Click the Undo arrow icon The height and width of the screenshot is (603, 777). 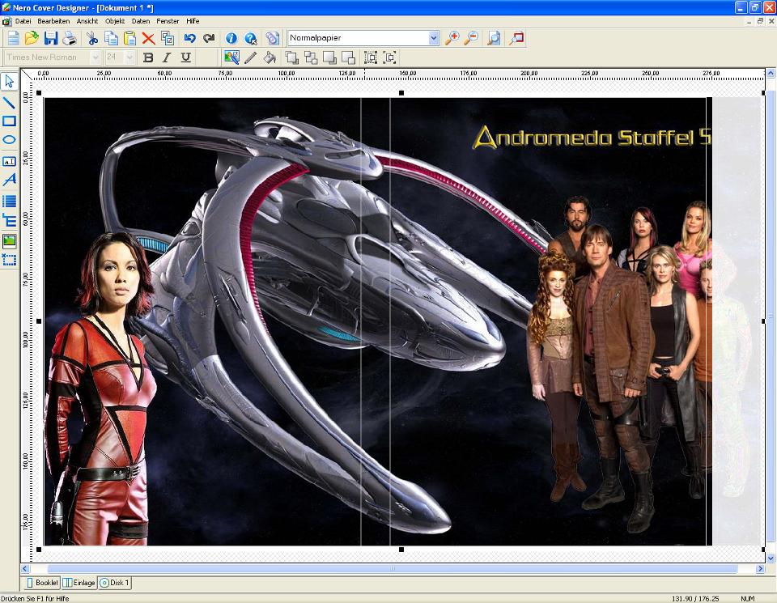[190, 38]
